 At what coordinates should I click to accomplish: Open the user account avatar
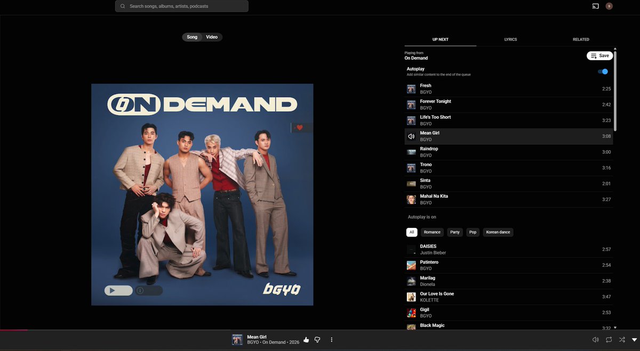click(609, 6)
